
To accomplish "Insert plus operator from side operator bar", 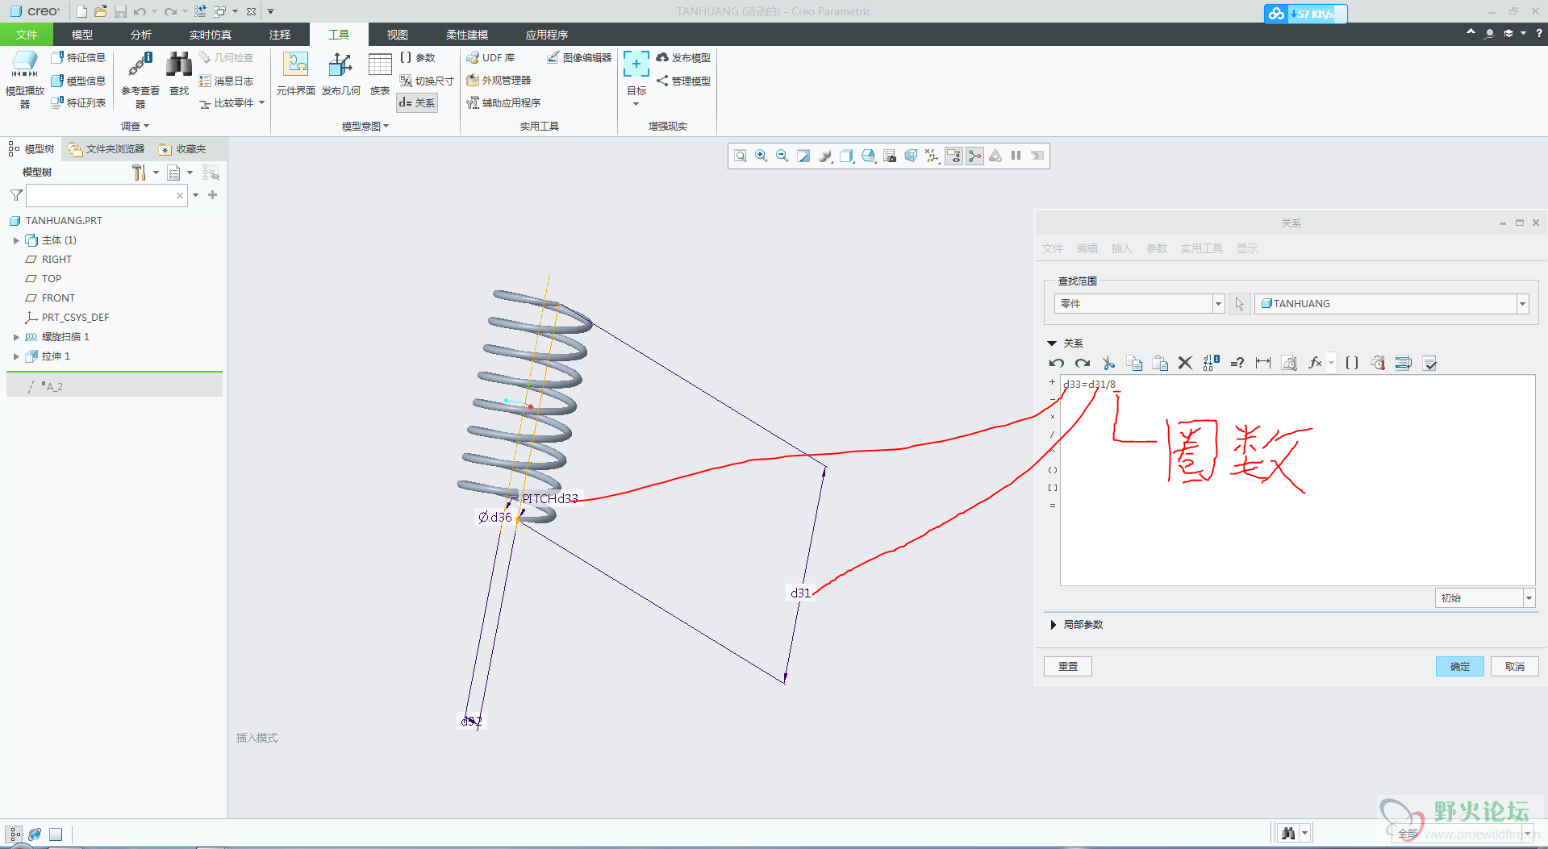I will (1052, 382).
